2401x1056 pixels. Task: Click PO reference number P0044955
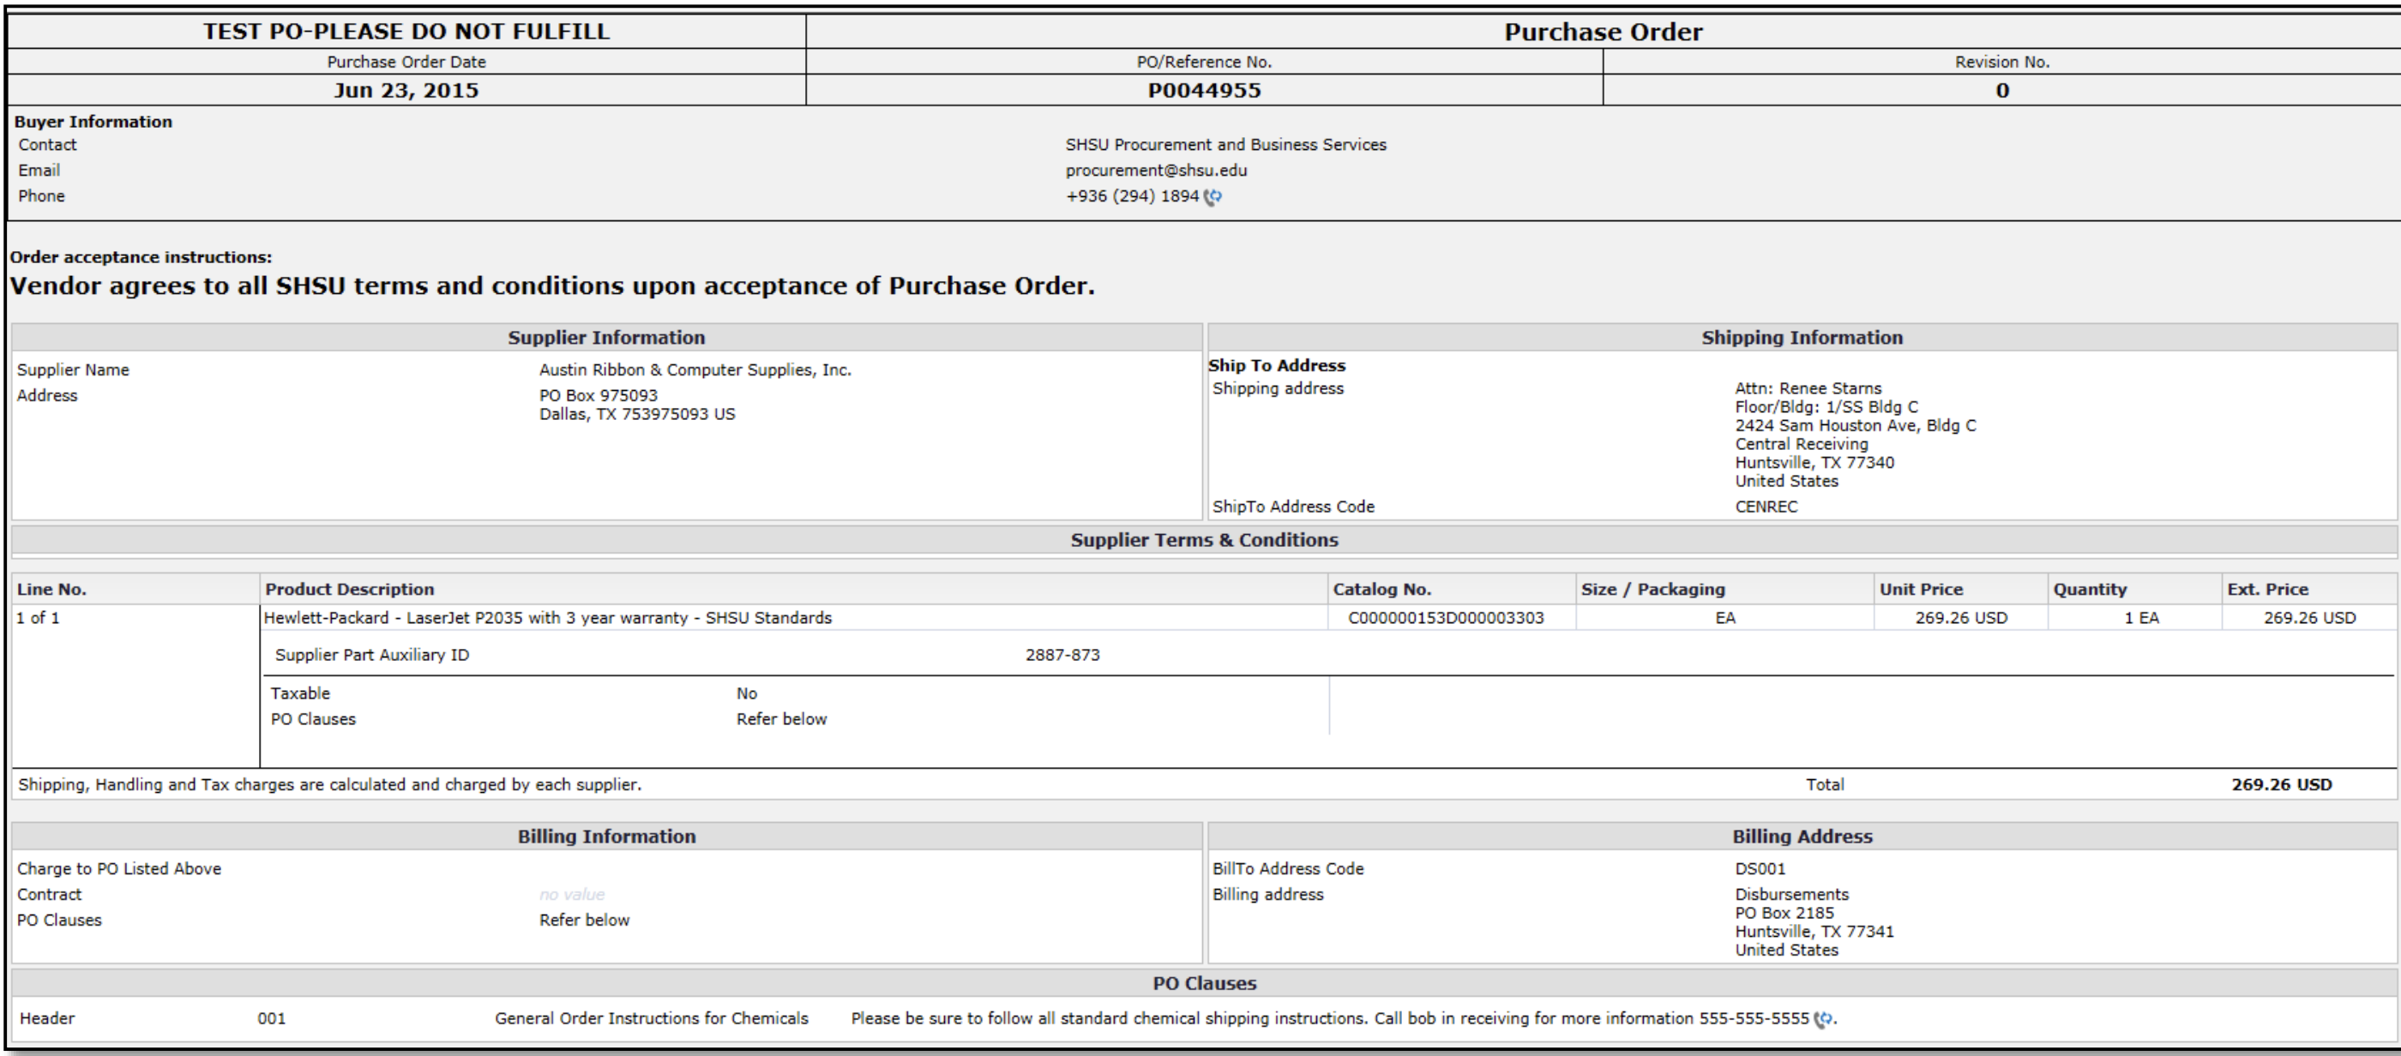click(1203, 90)
